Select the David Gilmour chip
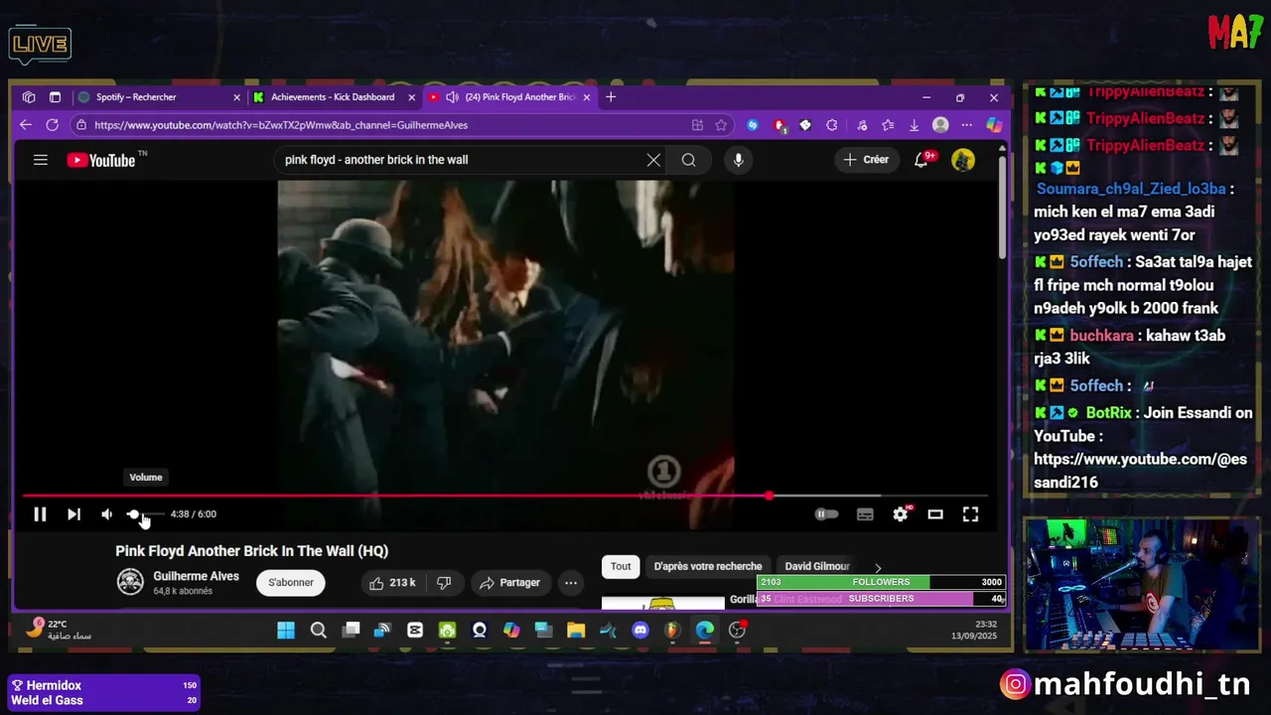Screen dimensions: 1271x715 (x=817, y=567)
